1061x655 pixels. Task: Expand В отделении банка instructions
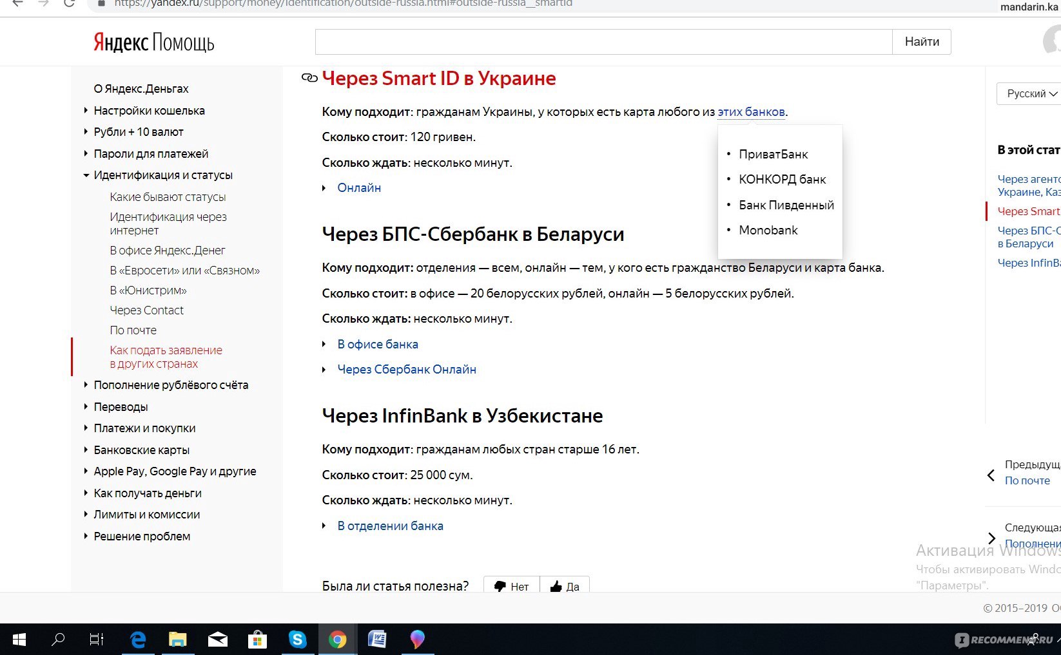tap(390, 526)
